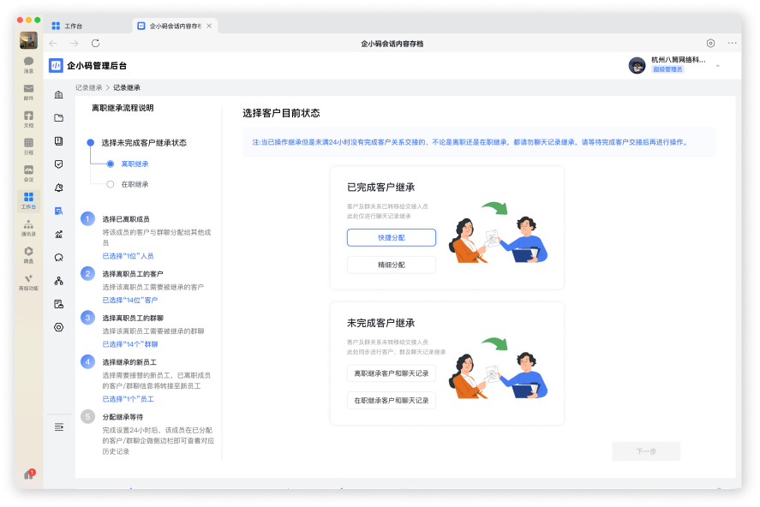The height and width of the screenshot is (507, 760).
Task: Open 日程 calendar in the sidebar
Action: [28, 146]
